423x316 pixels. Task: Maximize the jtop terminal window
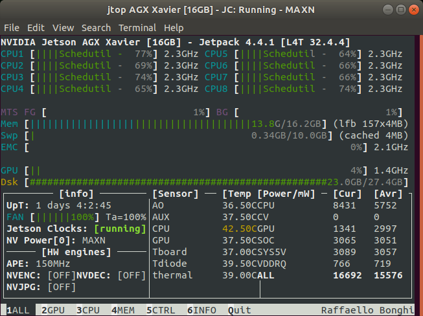click(400, 10)
